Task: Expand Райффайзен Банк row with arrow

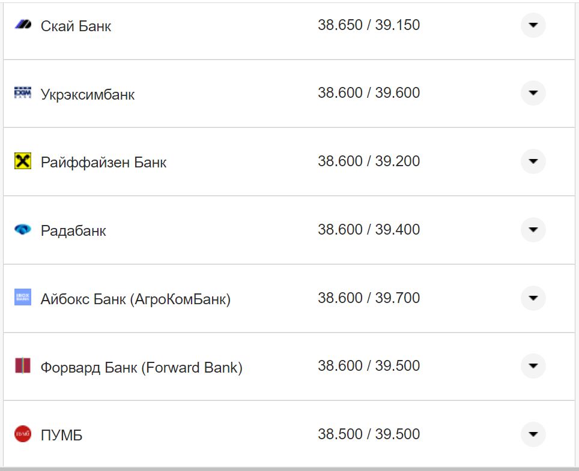Action: (533, 161)
